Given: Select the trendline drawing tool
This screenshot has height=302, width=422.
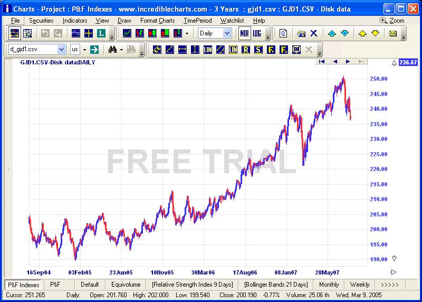Looking at the screenshot, I should (x=169, y=50).
